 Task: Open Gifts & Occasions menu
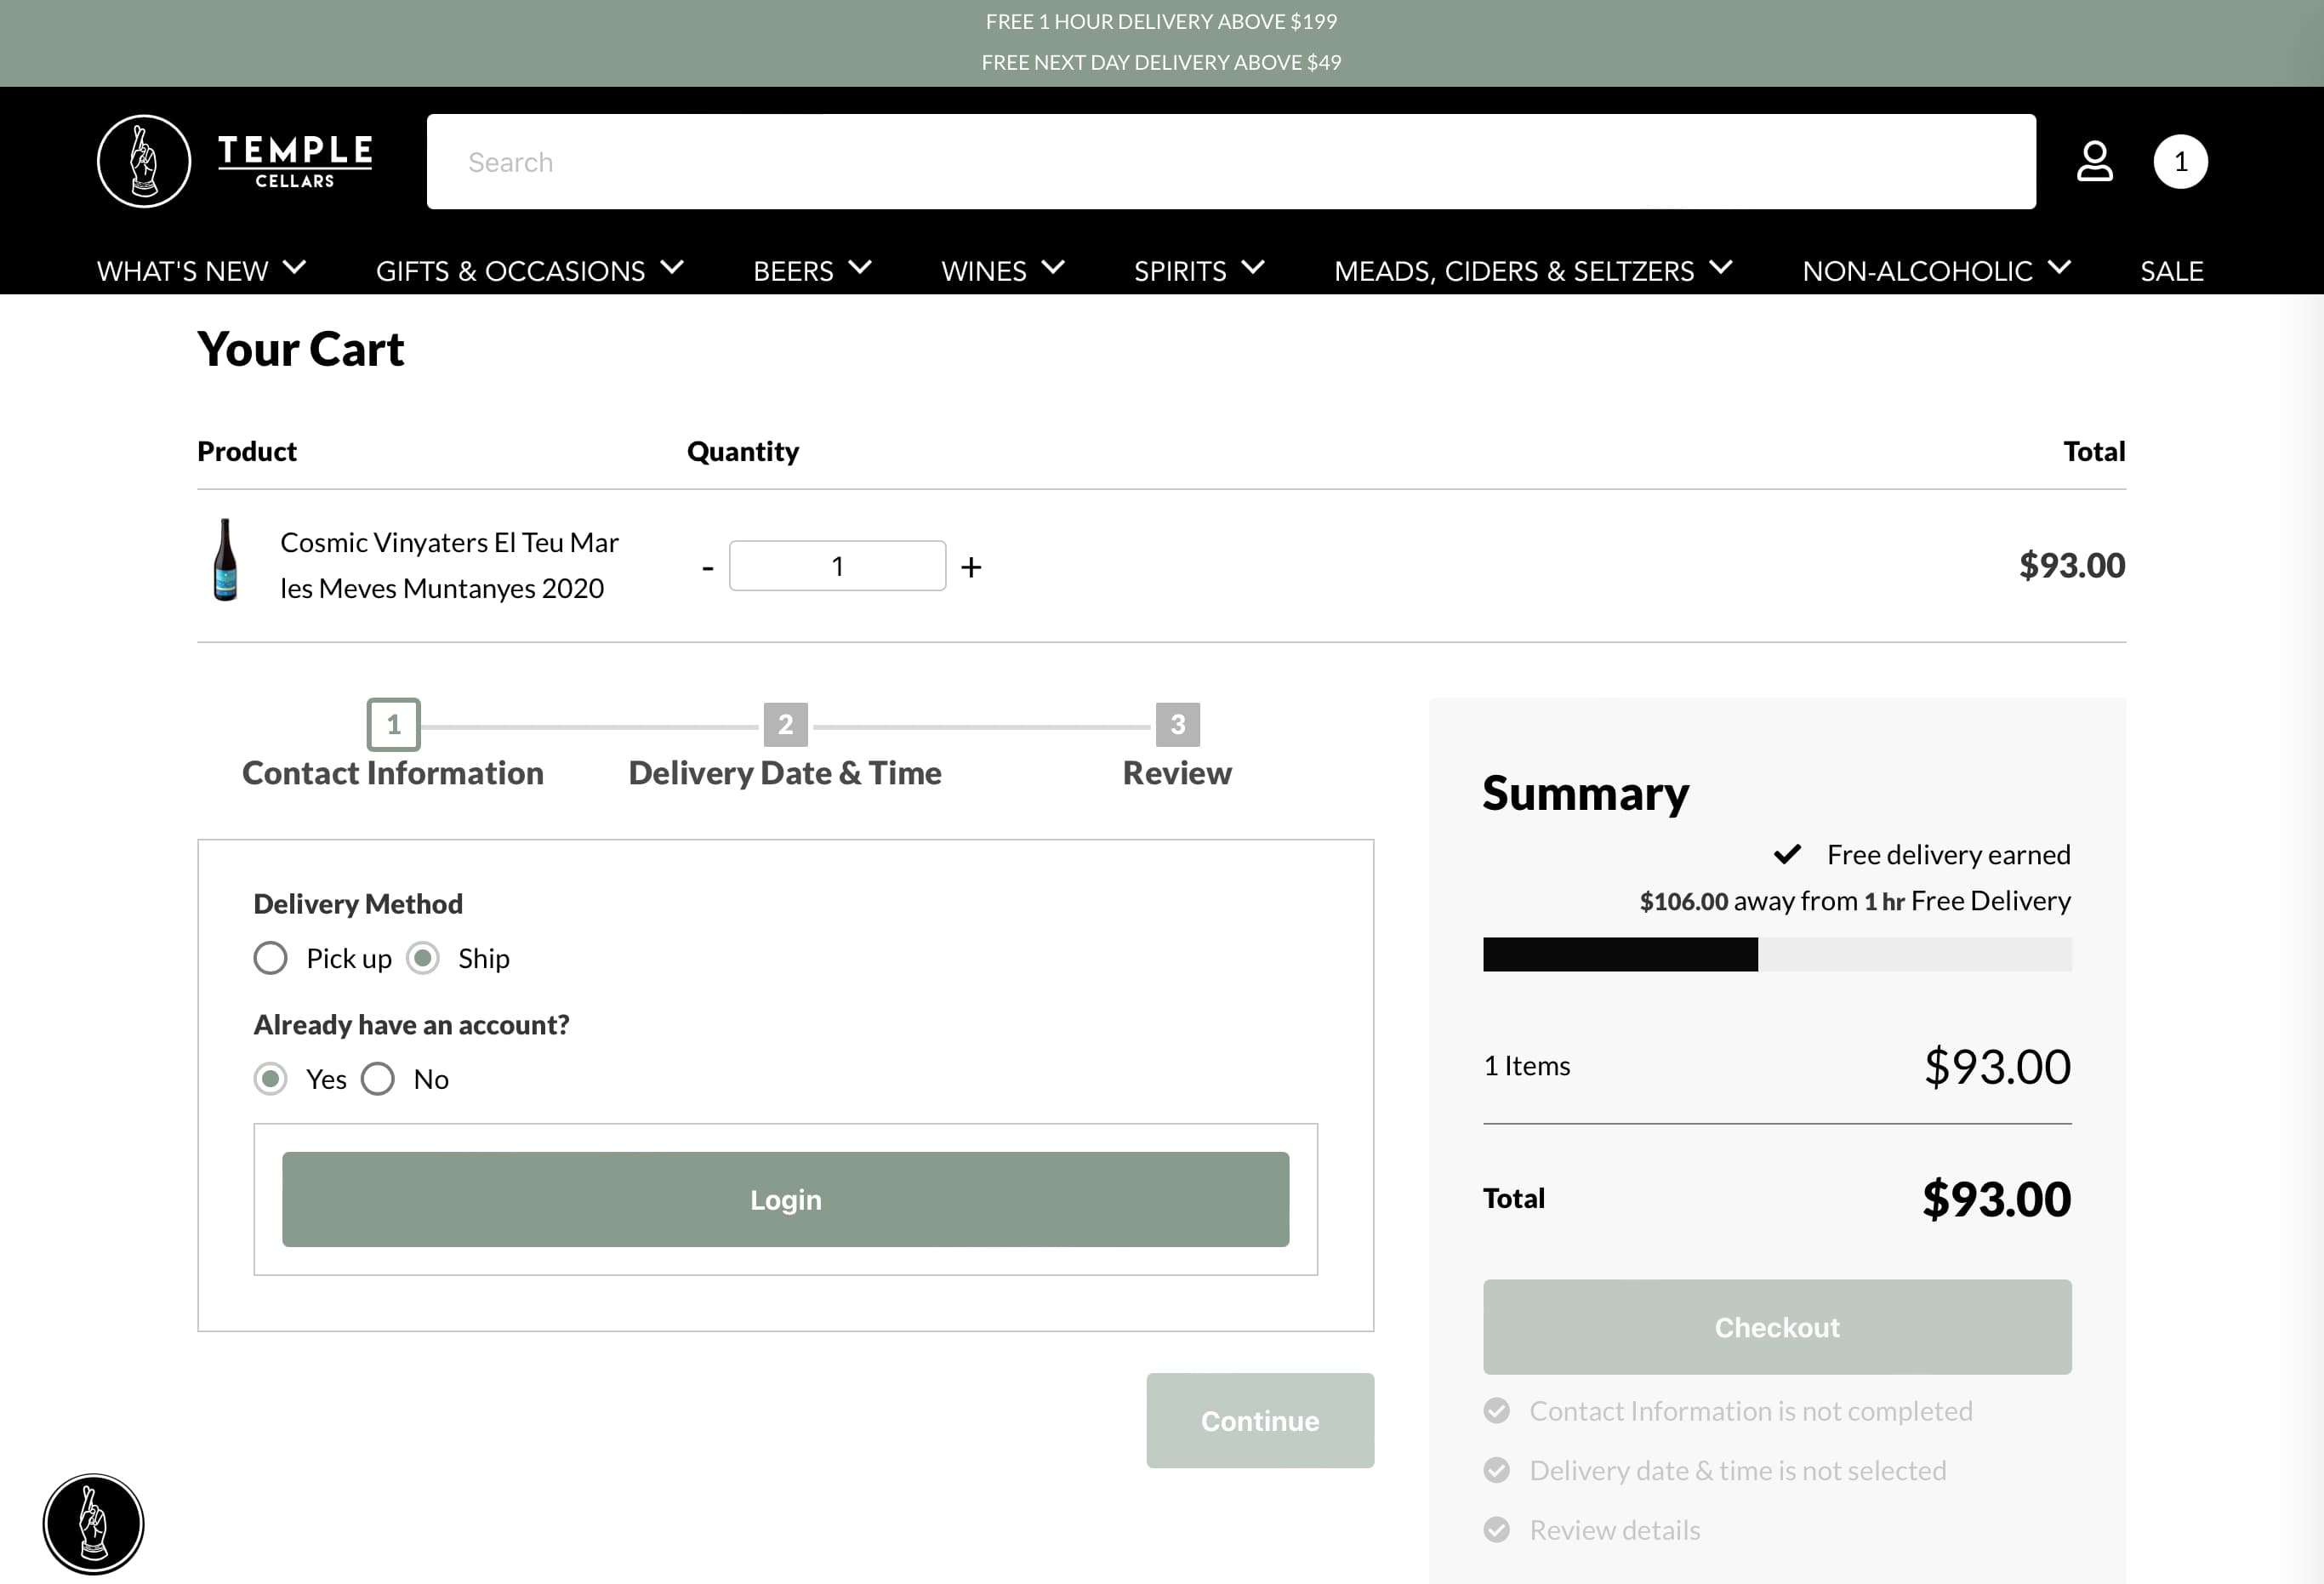point(529,270)
